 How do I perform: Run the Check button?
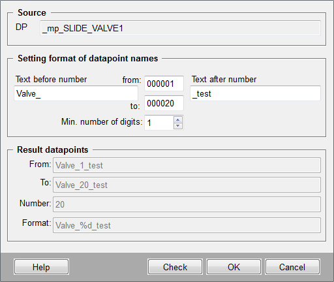tap(175, 267)
